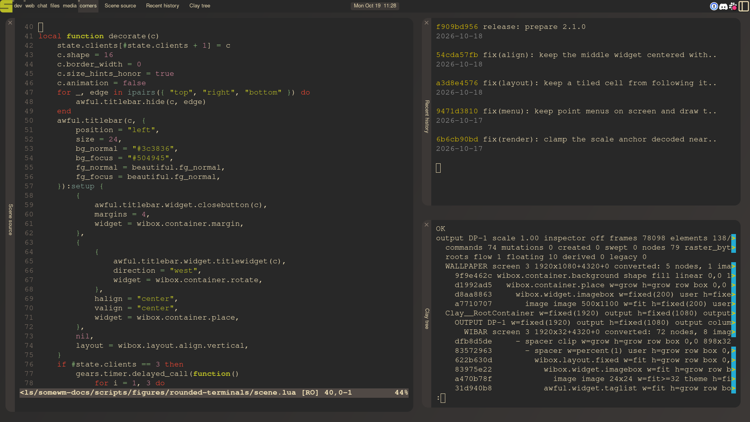The height and width of the screenshot is (422, 750).
Task: Click commit hash 54cda57fb
Action: pyautogui.click(x=457, y=55)
